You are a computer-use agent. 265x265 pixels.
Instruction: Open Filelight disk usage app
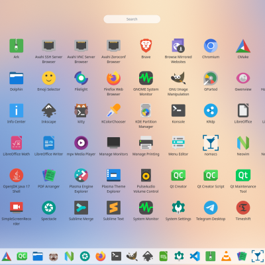tap(81, 78)
